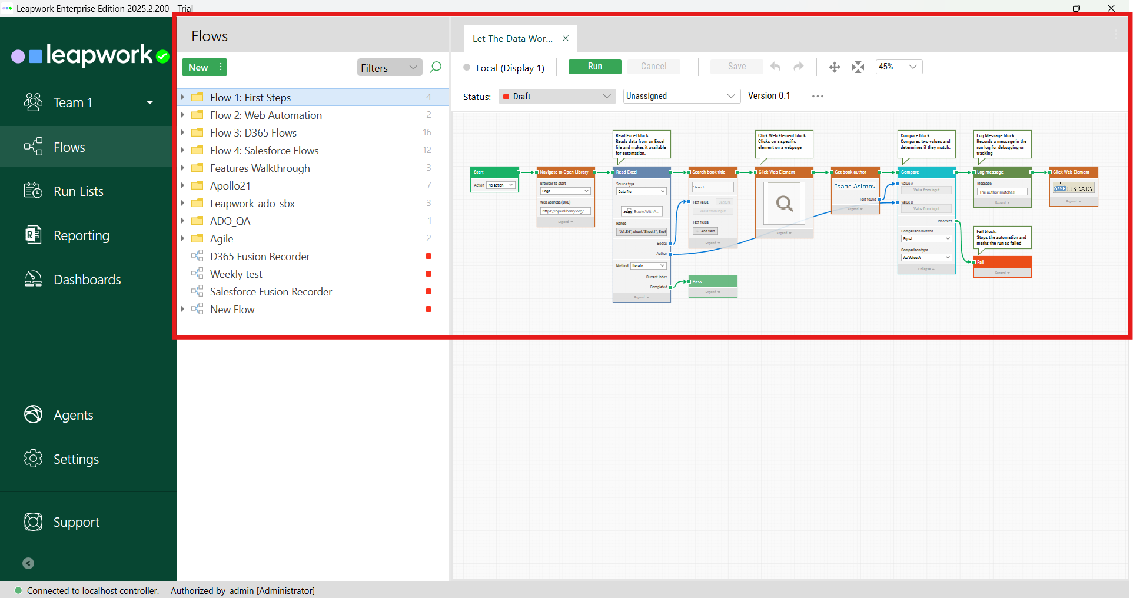Open the more options ellipsis beside Version
Image resolution: width=1133 pixels, height=598 pixels.
pos(818,96)
